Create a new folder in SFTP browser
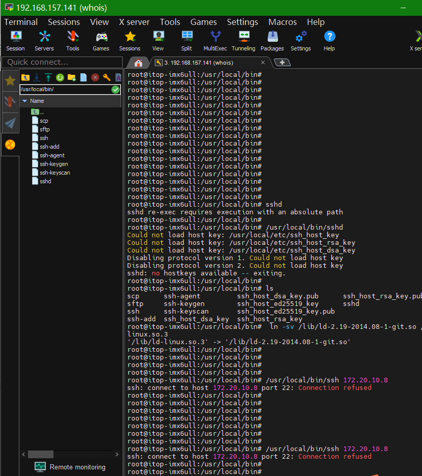 coord(72,77)
